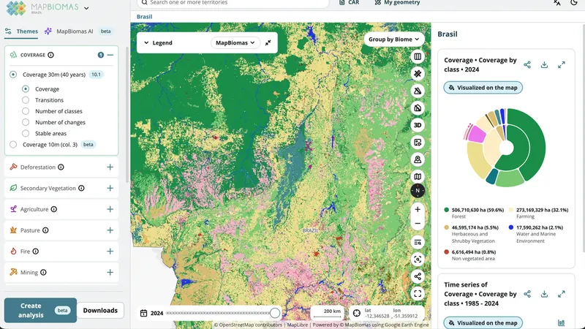Zoom out on the map
Screen dimensions: 585x329
[418, 224]
